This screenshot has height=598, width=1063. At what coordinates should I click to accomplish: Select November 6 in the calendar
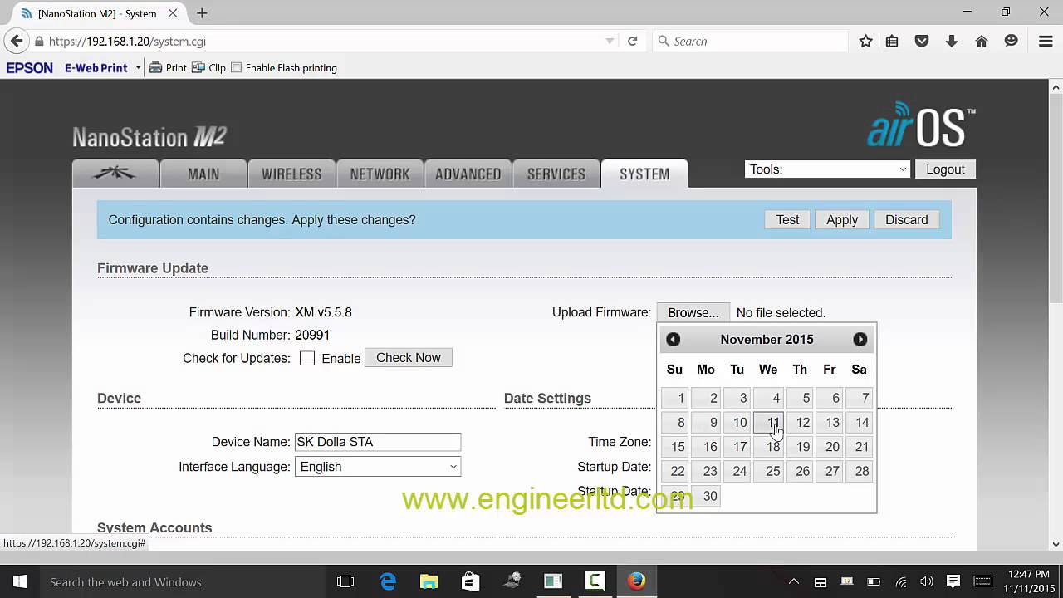click(x=830, y=399)
